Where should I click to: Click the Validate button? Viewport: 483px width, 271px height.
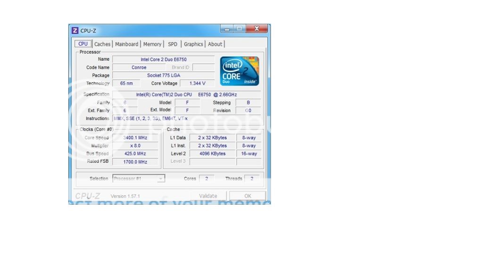click(x=208, y=196)
